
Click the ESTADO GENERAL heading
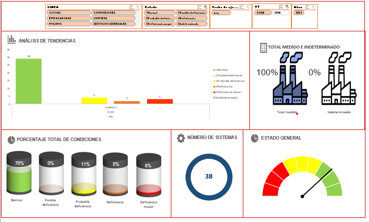(281, 138)
